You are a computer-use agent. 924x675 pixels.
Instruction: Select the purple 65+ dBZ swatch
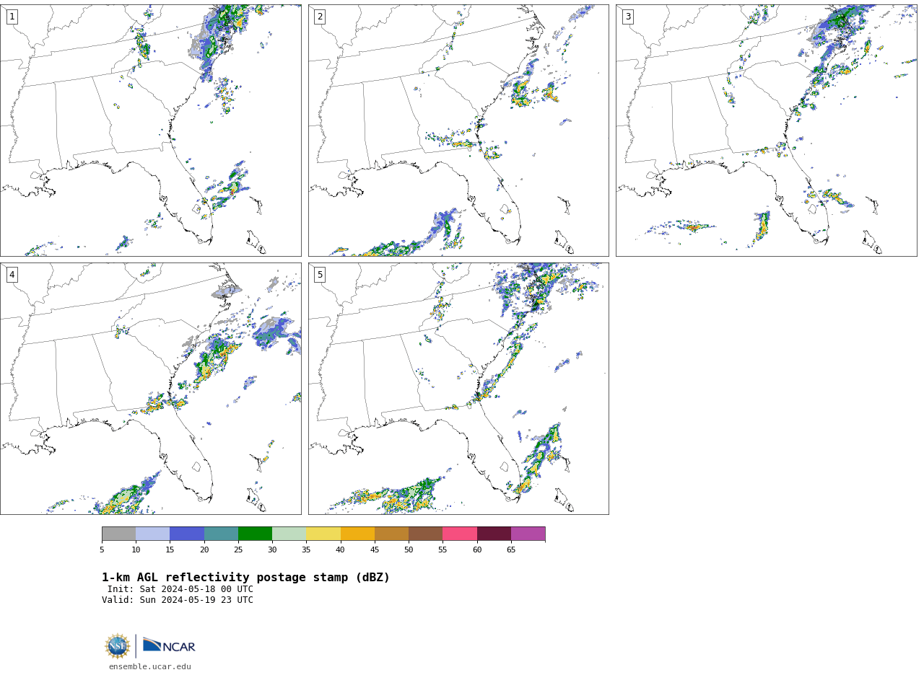click(x=528, y=534)
